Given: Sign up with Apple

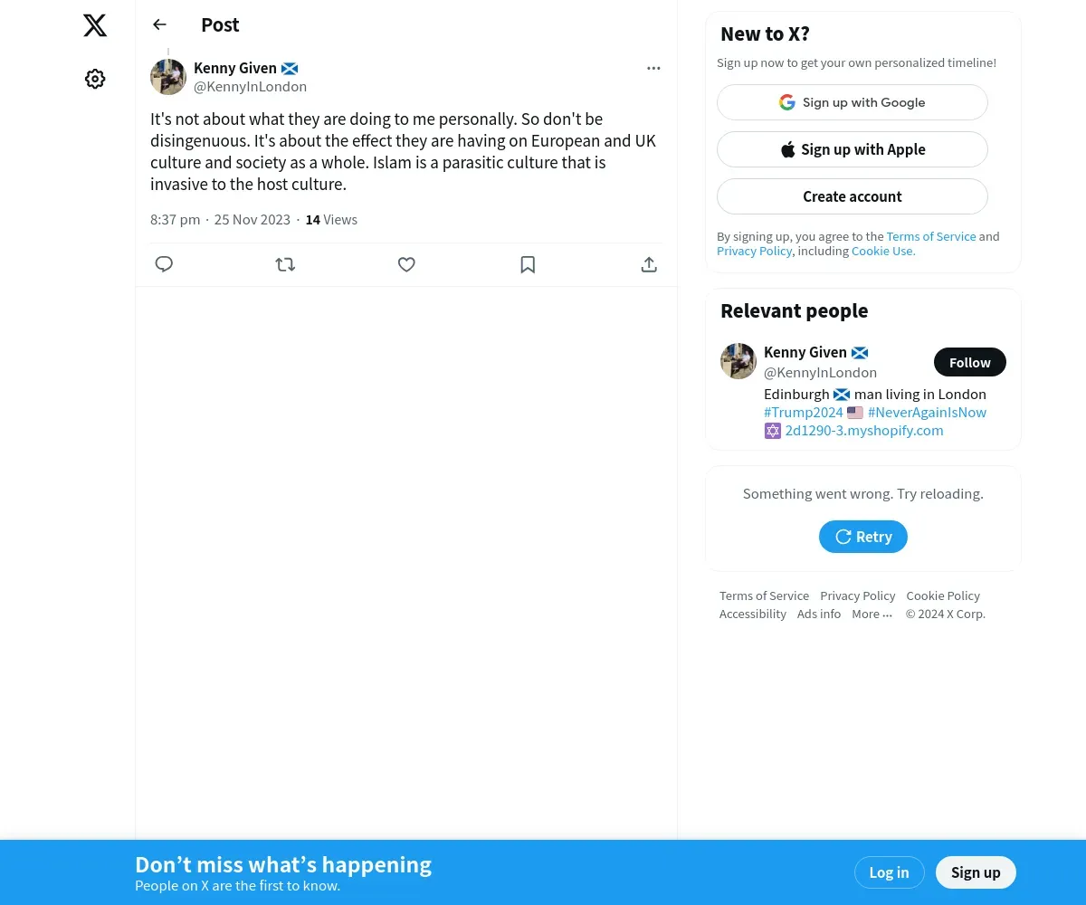Looking at the screenshot, I should 853,149.
